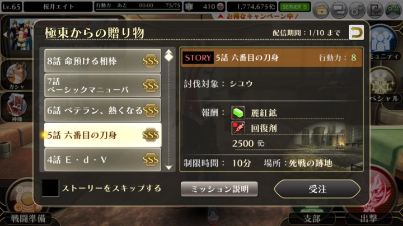Click the 回復剤 syringe reward icon
Screen dimensions: 403x226
238,128
